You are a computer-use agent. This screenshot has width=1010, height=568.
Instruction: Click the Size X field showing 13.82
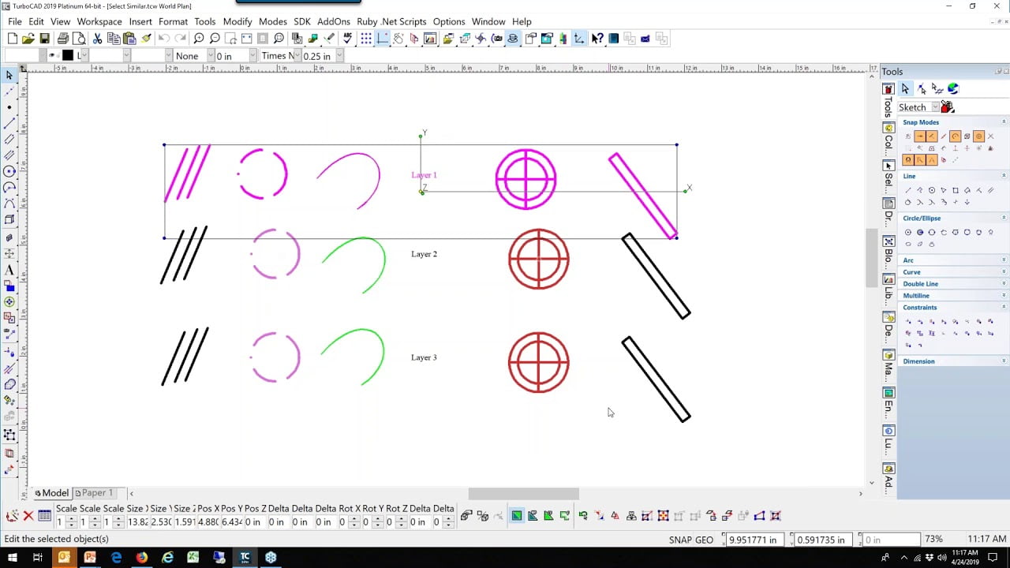click(x=138, y=522)
